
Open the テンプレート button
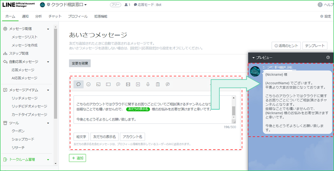tap(315, 46)
